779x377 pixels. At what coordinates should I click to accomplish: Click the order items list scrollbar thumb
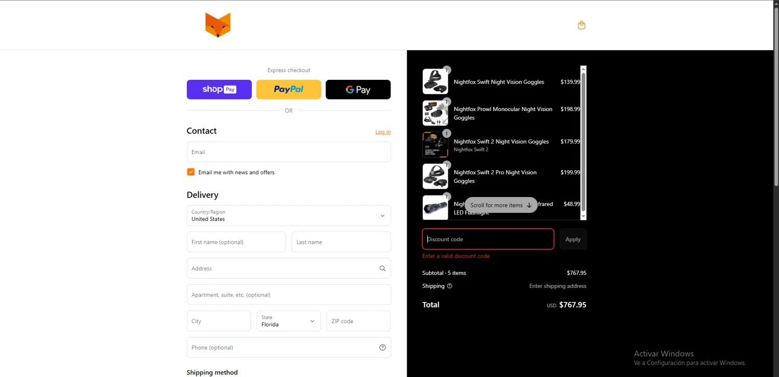point(583,142)
